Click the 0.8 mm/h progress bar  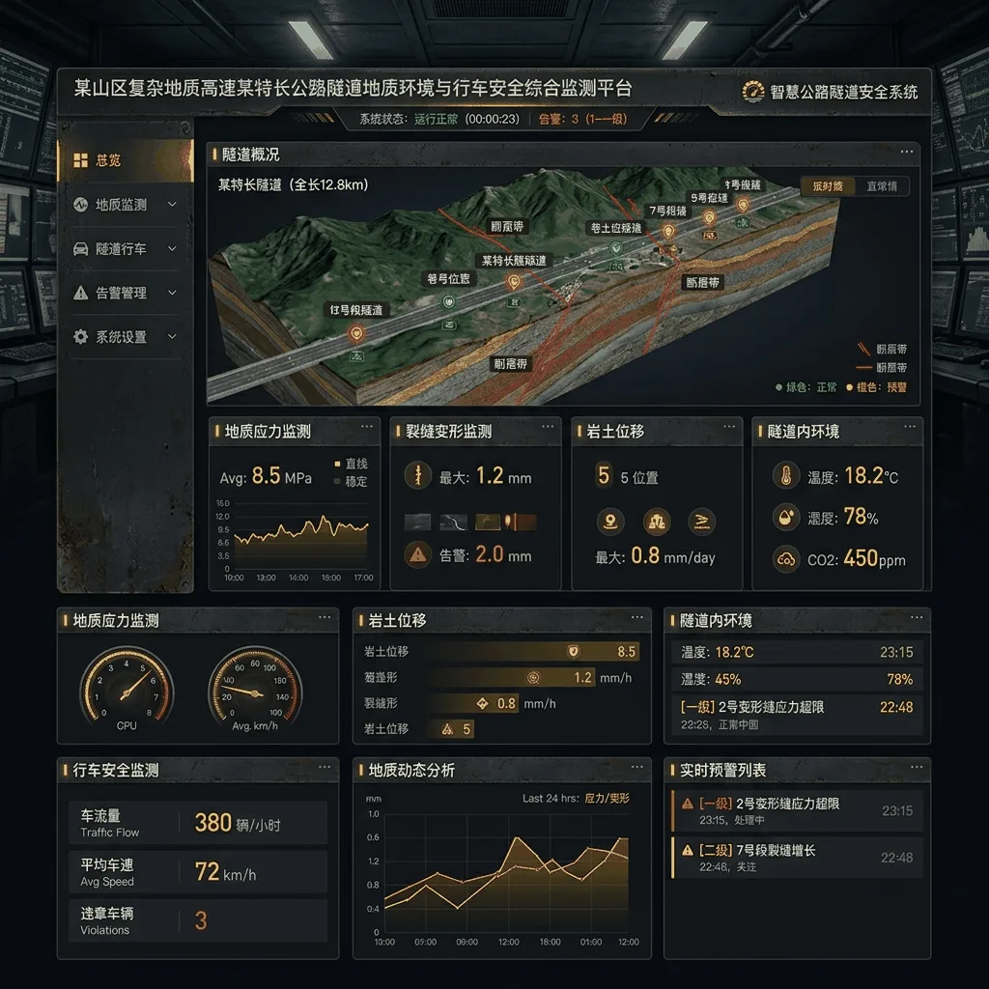pyautogui.click(x=473, y=703)
